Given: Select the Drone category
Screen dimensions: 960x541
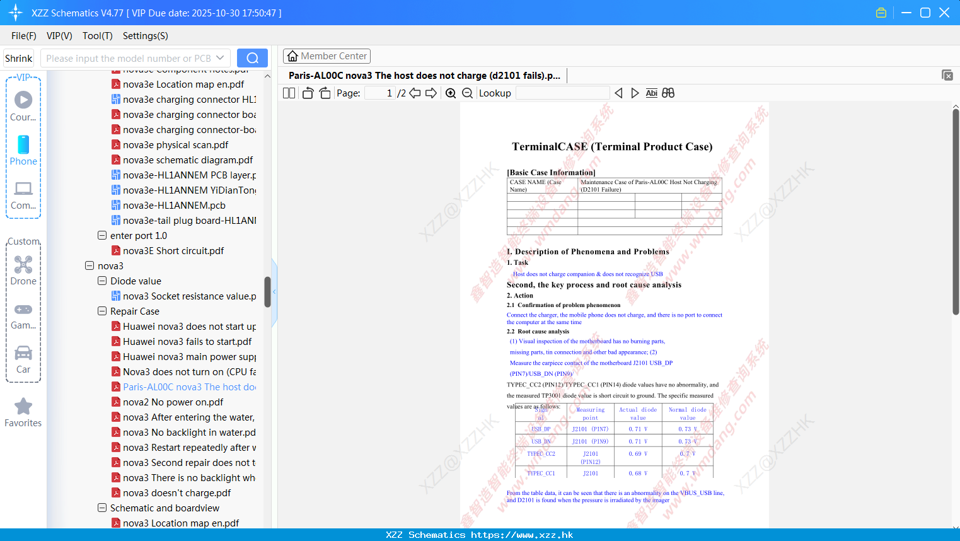Looking at the screenshot, I should click(23, 270).
